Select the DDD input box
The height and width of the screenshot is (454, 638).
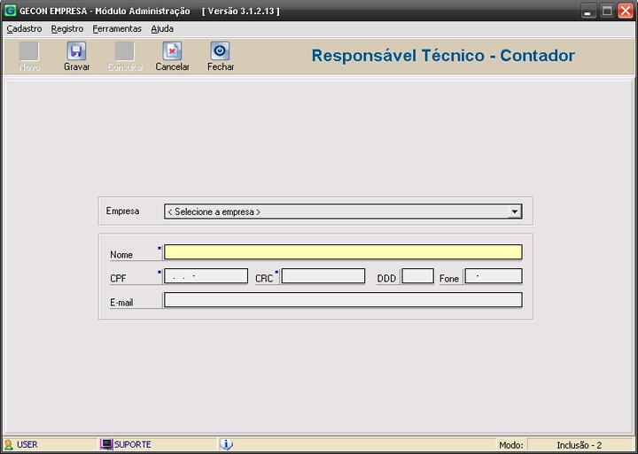(x=417, y=276)
